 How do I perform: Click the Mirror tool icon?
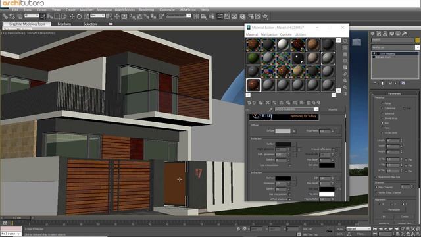point(196,16)
